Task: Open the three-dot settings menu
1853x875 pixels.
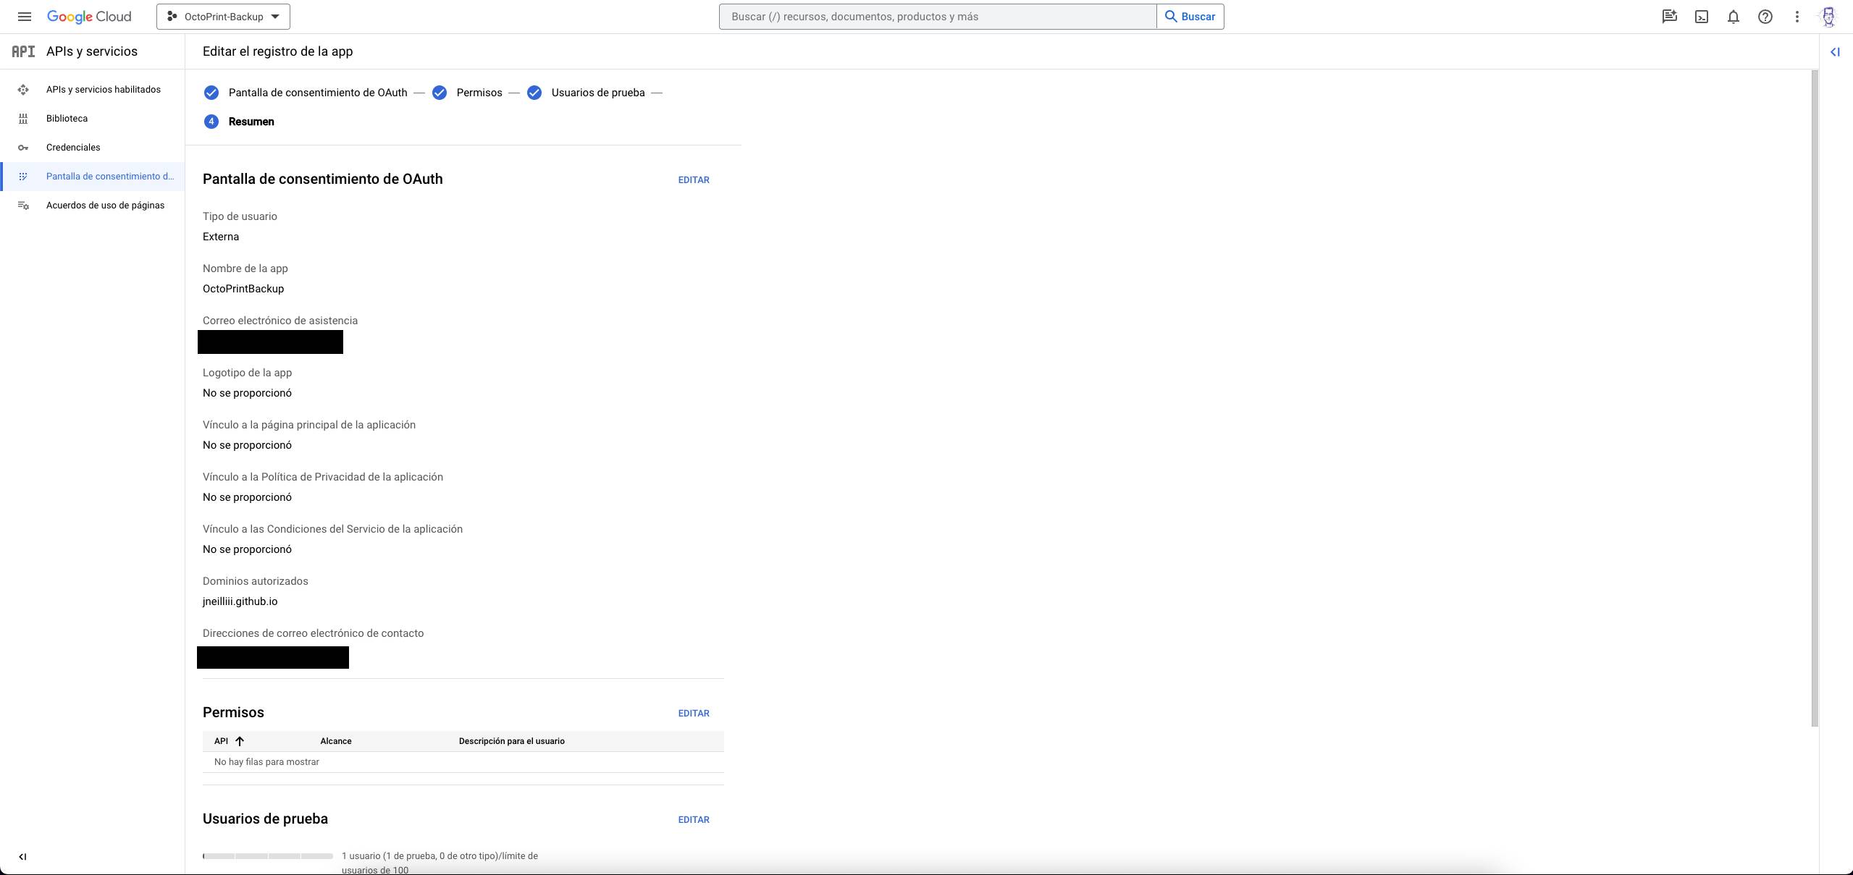Action: 1797,17
